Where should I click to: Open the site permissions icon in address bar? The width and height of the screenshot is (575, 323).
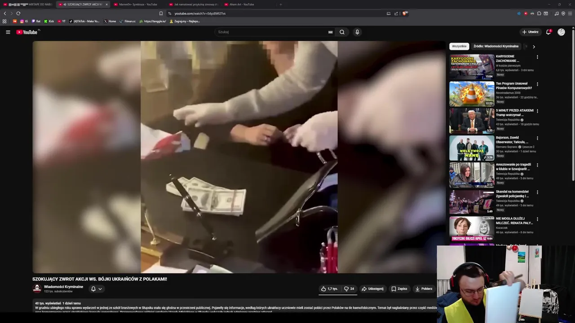[170, 13]
